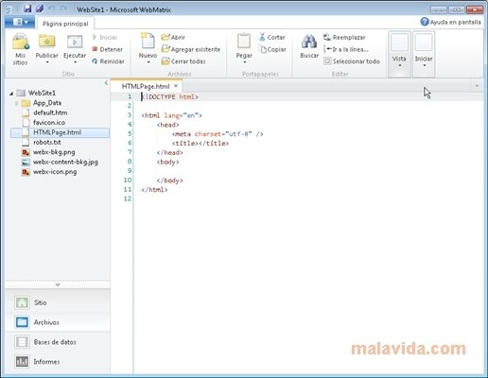Collapse the workspace selector with the down chevron
Image resolution: width=488 pixels, height=378 pixels.
click(58, 284)
